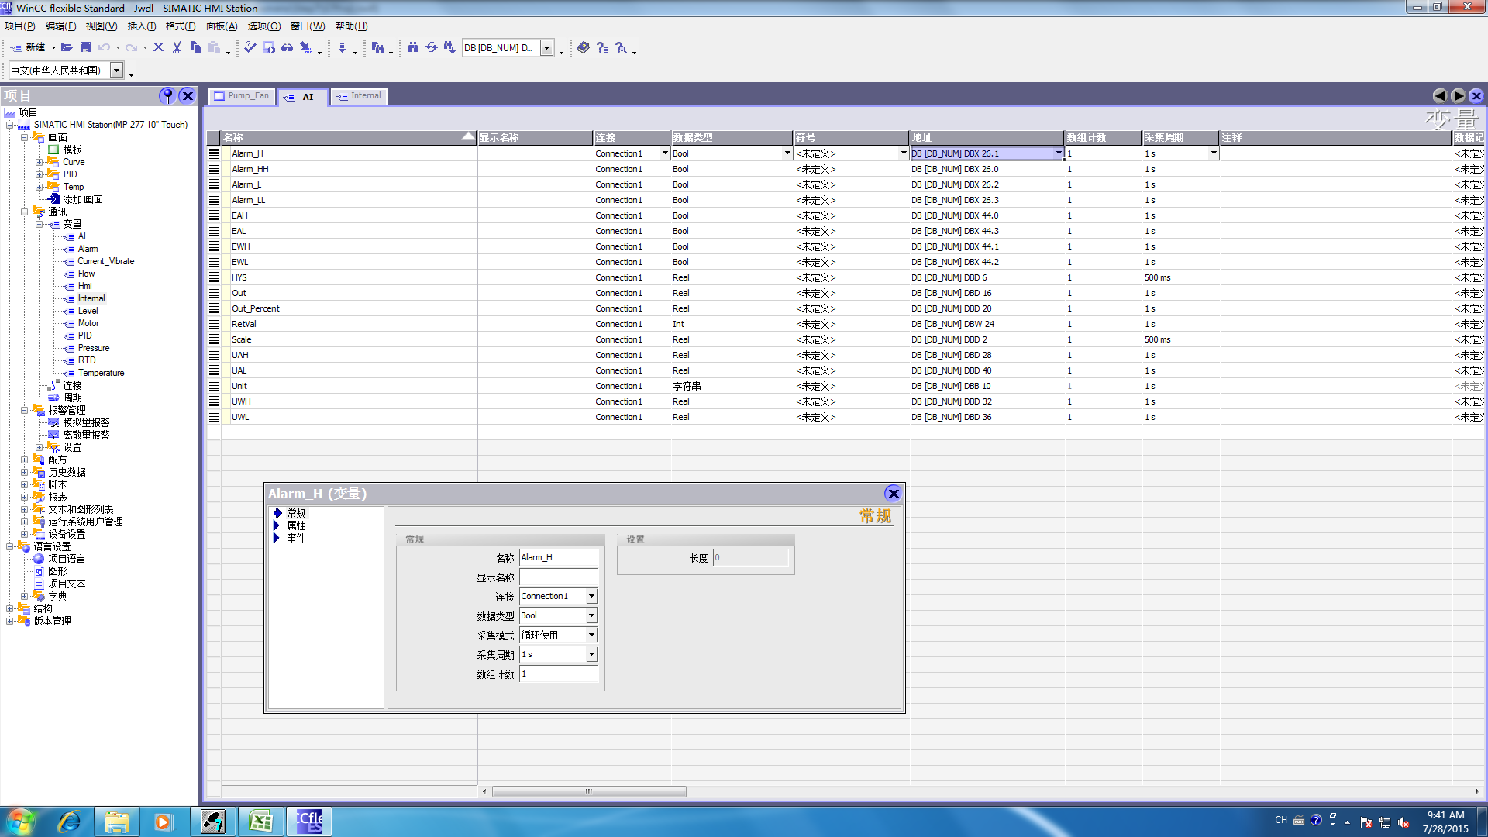
Task: Select 属性 in the Alarm_H properties panel
Action: coord(296,525)
